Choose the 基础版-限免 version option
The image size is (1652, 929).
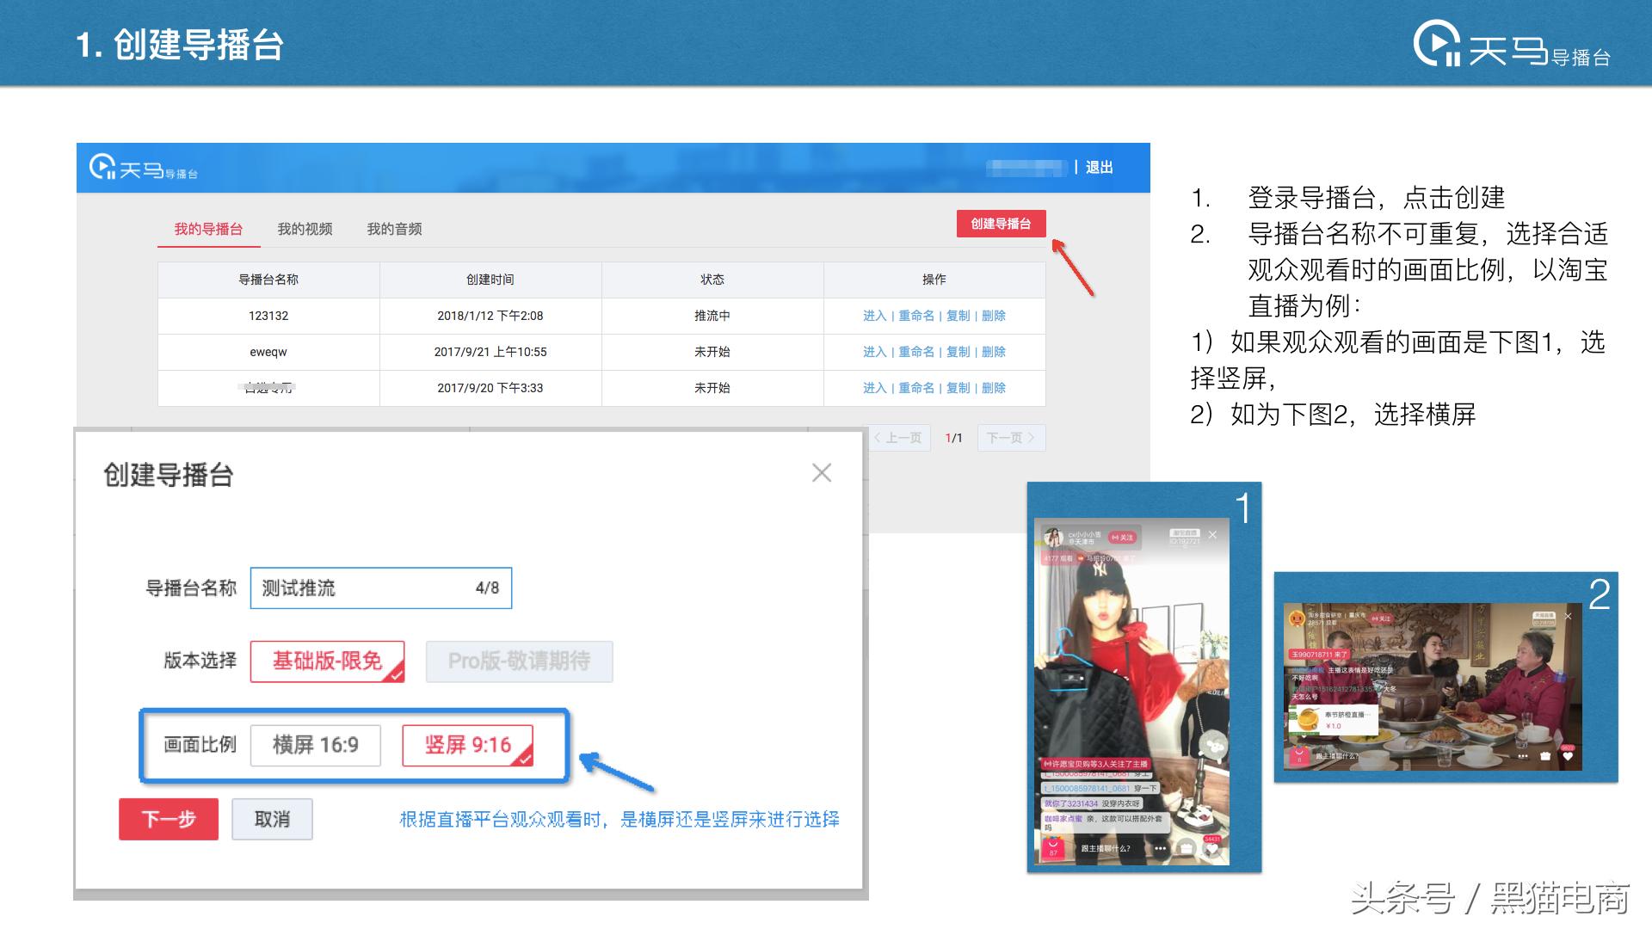pyautogui.click(x=326, y=661)
